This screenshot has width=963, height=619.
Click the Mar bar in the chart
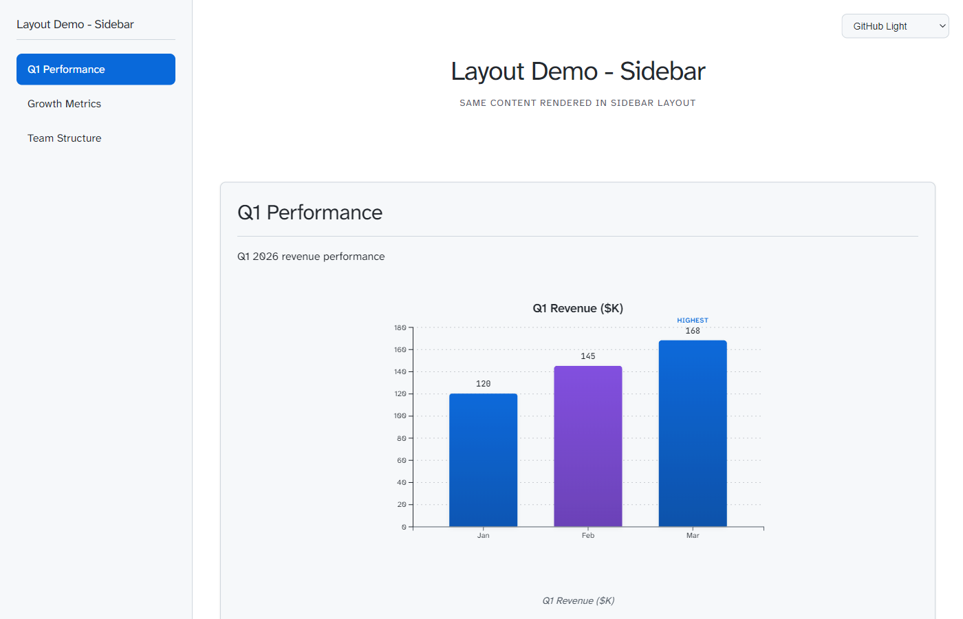point(693,433)
